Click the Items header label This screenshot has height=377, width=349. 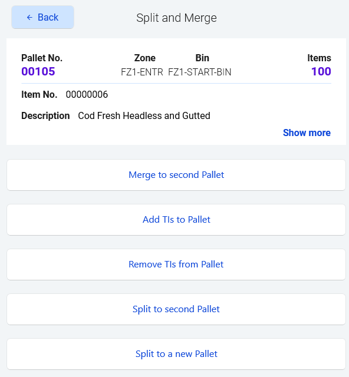[x=319, y=58]
